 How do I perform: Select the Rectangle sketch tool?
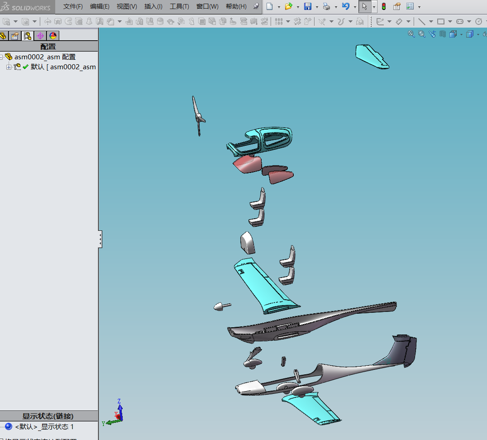[441, 21]
